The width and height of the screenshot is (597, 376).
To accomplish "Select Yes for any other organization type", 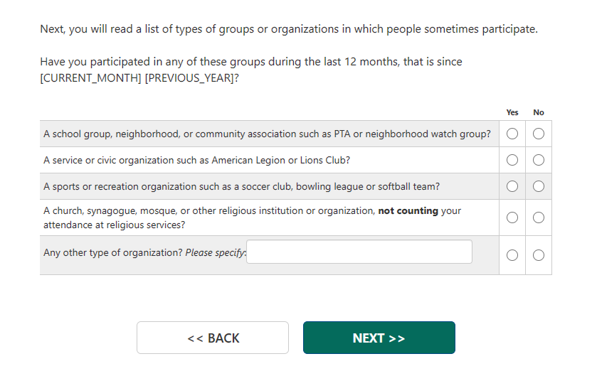I will 512,255.
